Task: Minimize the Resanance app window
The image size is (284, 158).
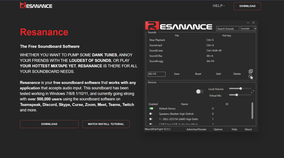Action: [248, 23]
